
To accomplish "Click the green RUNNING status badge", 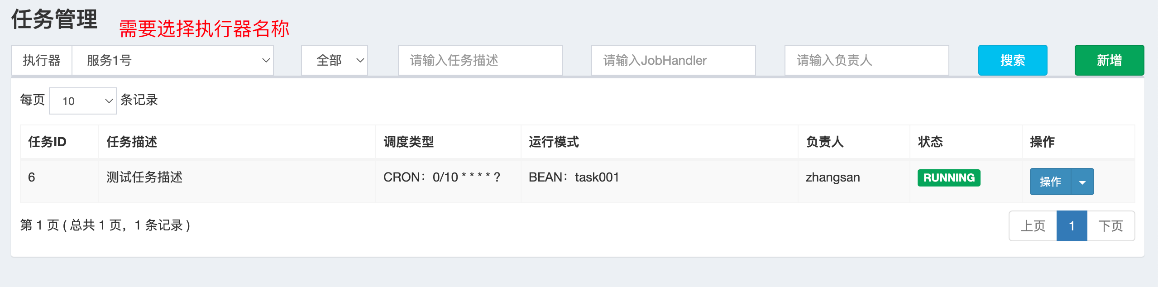I will pyautogui.click(x=949, y=178).
